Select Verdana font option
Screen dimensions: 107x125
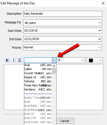pyautogui.click(x=38, y=89)
